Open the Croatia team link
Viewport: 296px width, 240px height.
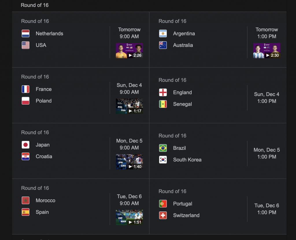(x=44, y=156)
